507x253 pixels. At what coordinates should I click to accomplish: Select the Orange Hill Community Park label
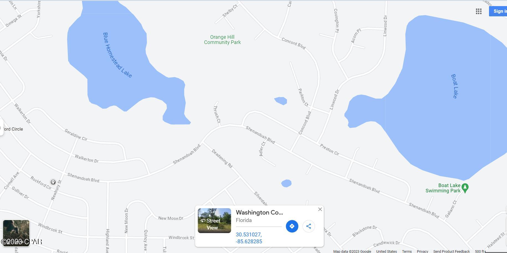click(222, 40)
